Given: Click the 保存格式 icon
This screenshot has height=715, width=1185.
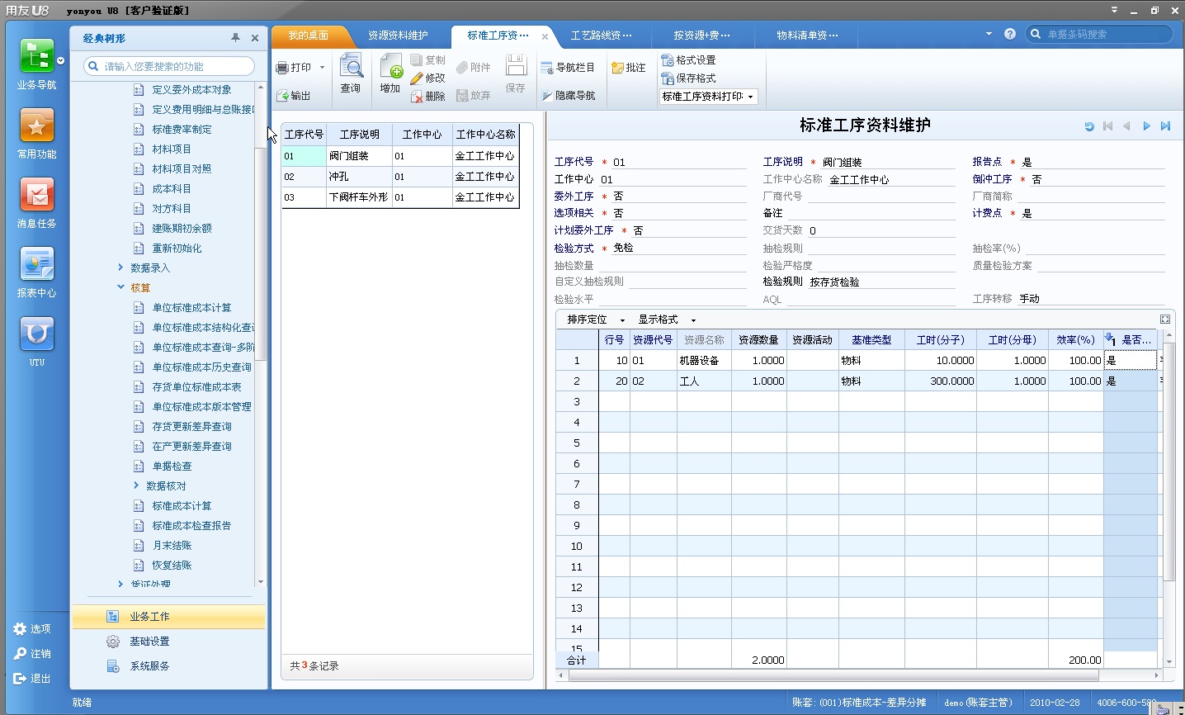Looking at the screenshot, I should [668, 78].
